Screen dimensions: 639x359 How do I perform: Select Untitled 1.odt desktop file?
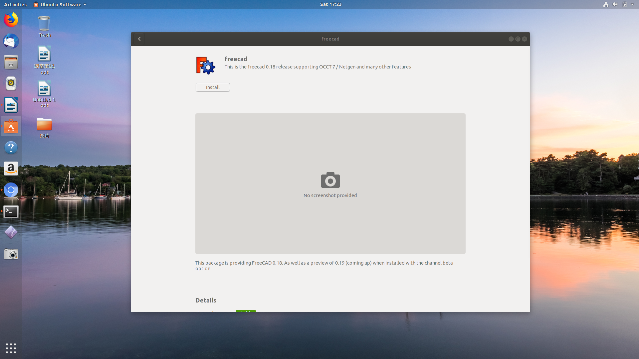coord(45,94)
